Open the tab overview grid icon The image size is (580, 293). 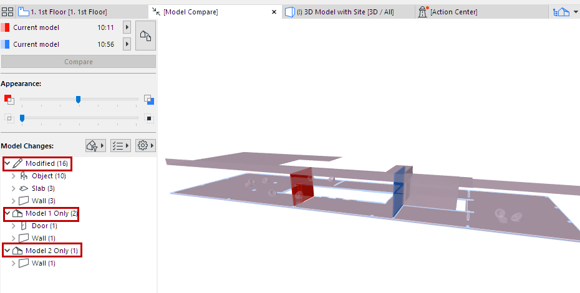click(x=7, y=12)
